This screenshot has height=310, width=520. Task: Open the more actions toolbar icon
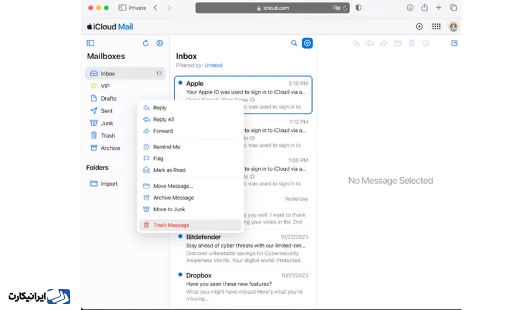pyautogui.click(x=426, y=43)
